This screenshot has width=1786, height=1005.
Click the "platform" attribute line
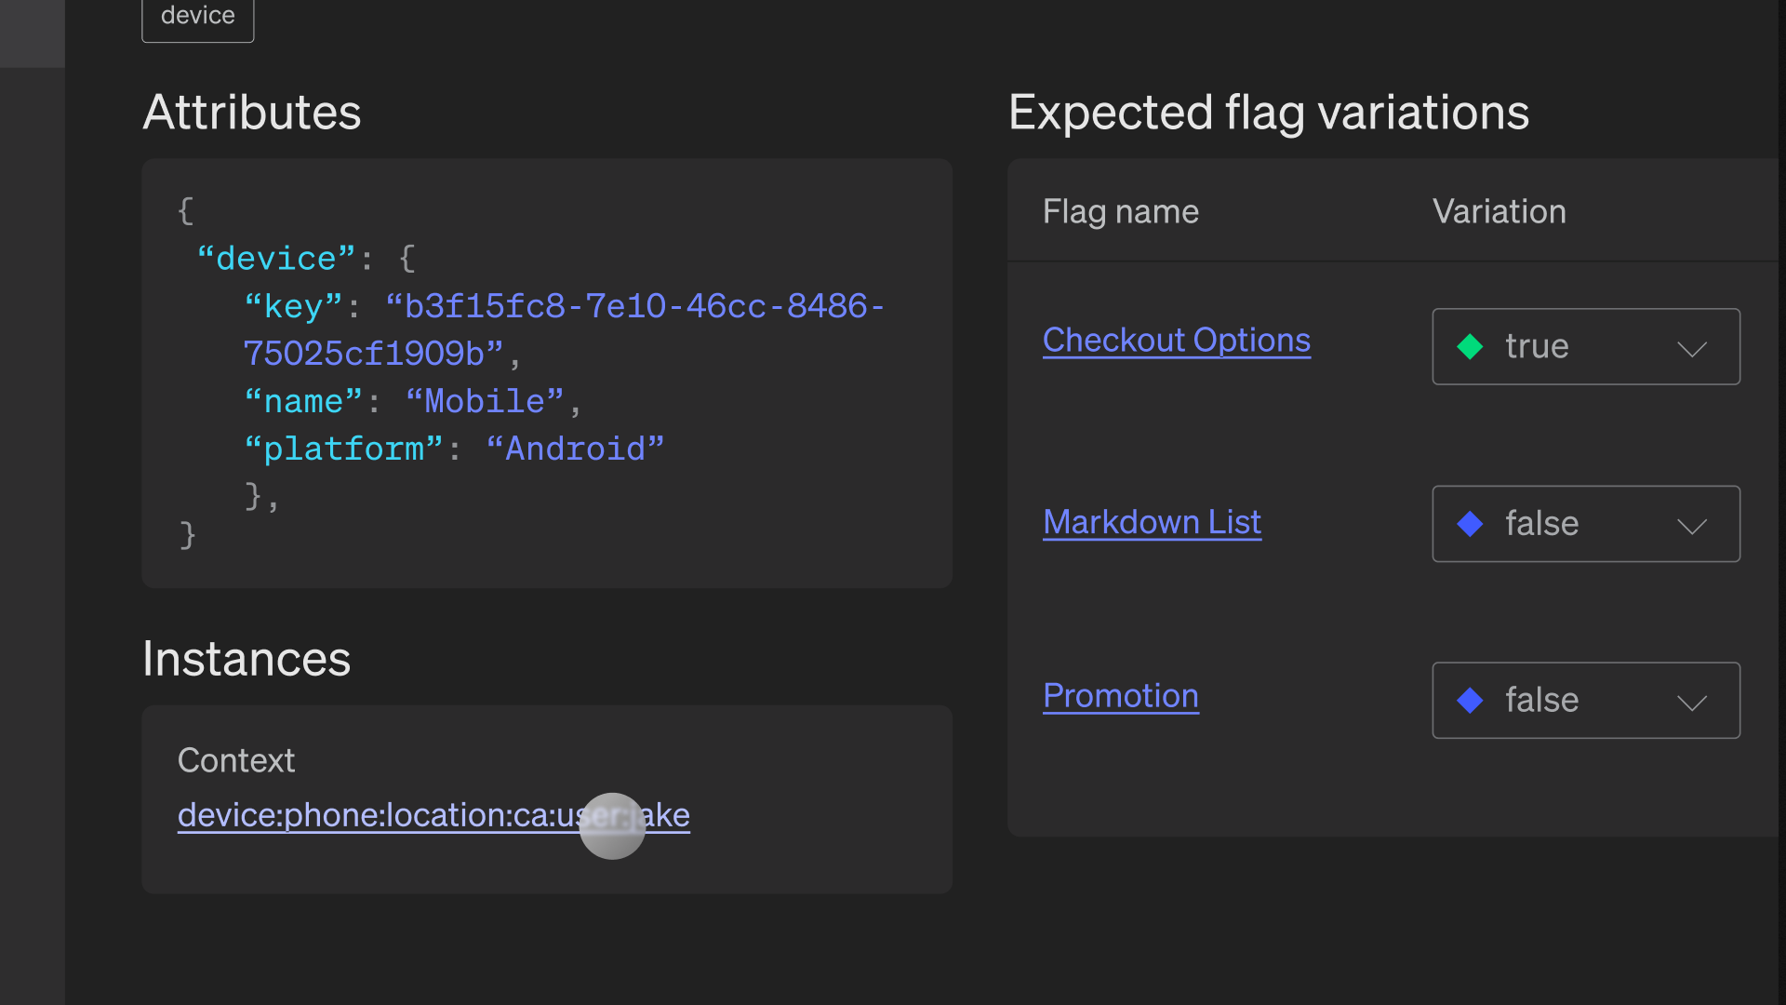[x=454, y=449]
